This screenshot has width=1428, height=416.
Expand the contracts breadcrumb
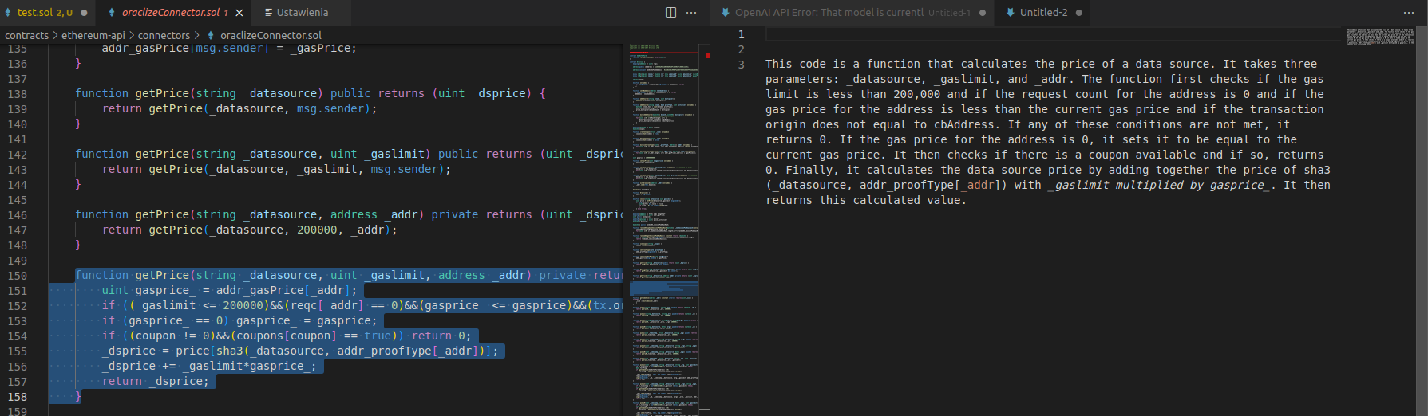click(26, 36)
